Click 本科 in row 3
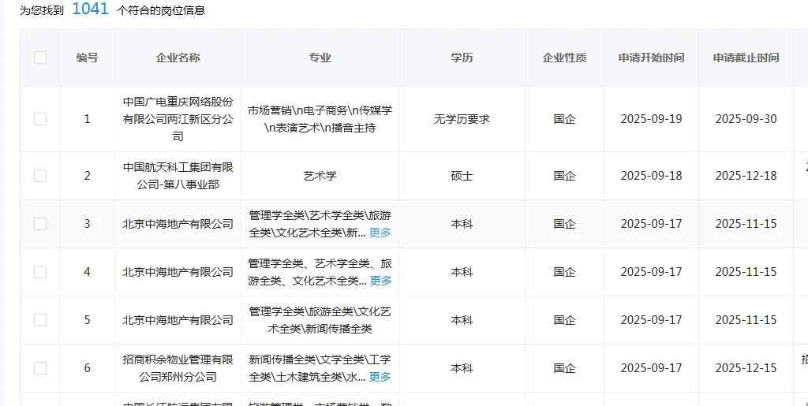The image size is (808, 406). point(462,224)
